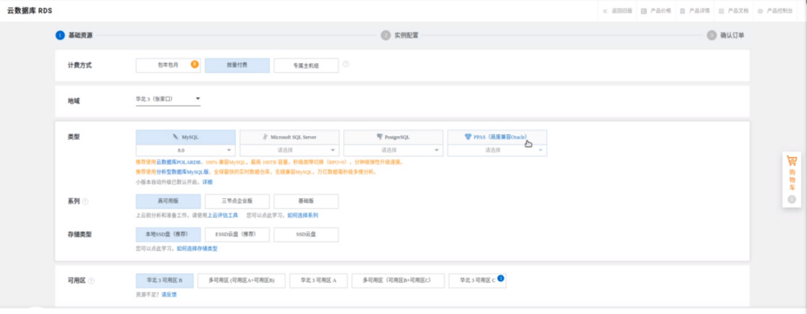Viewport: 807px width, 314px height.
Task: Click the 产品价格 icon in the header
Action: tap(644, 11)
